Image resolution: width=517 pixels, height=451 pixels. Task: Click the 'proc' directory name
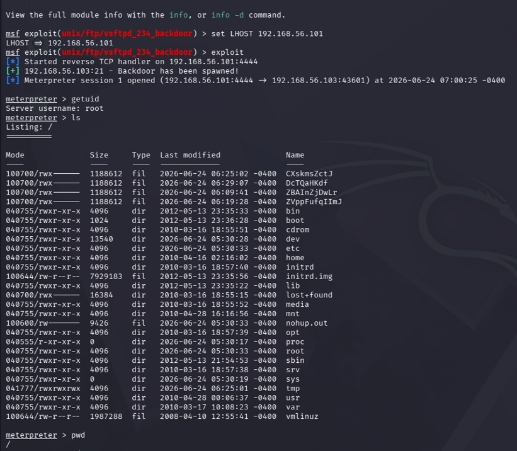tap(295, 342)
